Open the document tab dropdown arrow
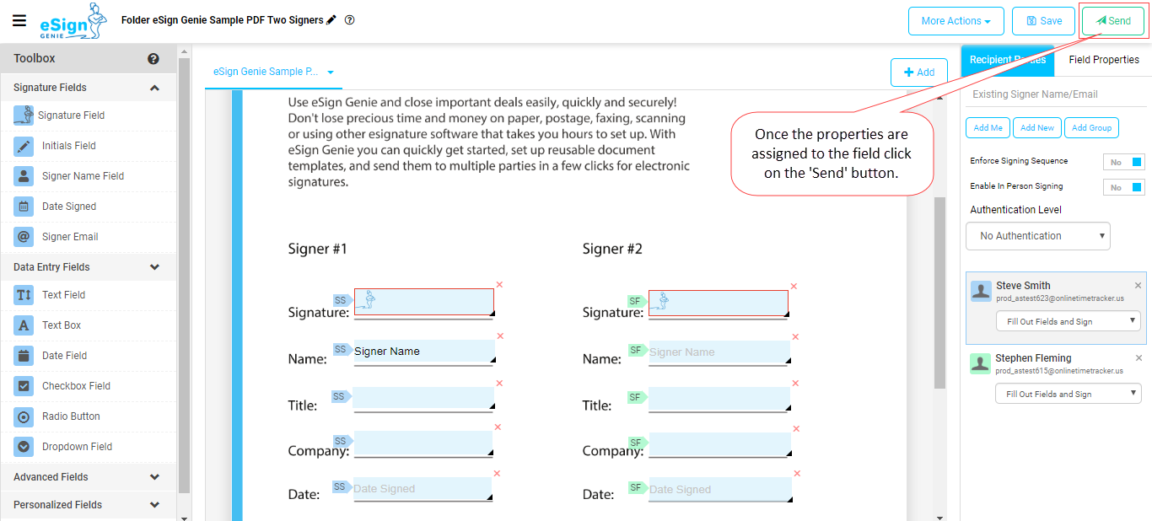Viewport: 1152px width, 521px height. (331, 73)
